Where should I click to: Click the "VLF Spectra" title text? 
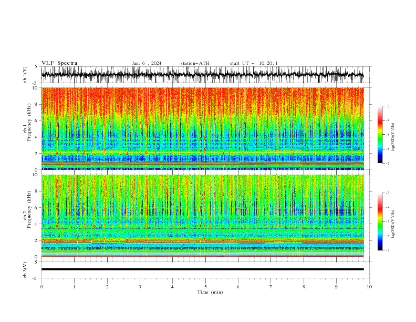59,63
